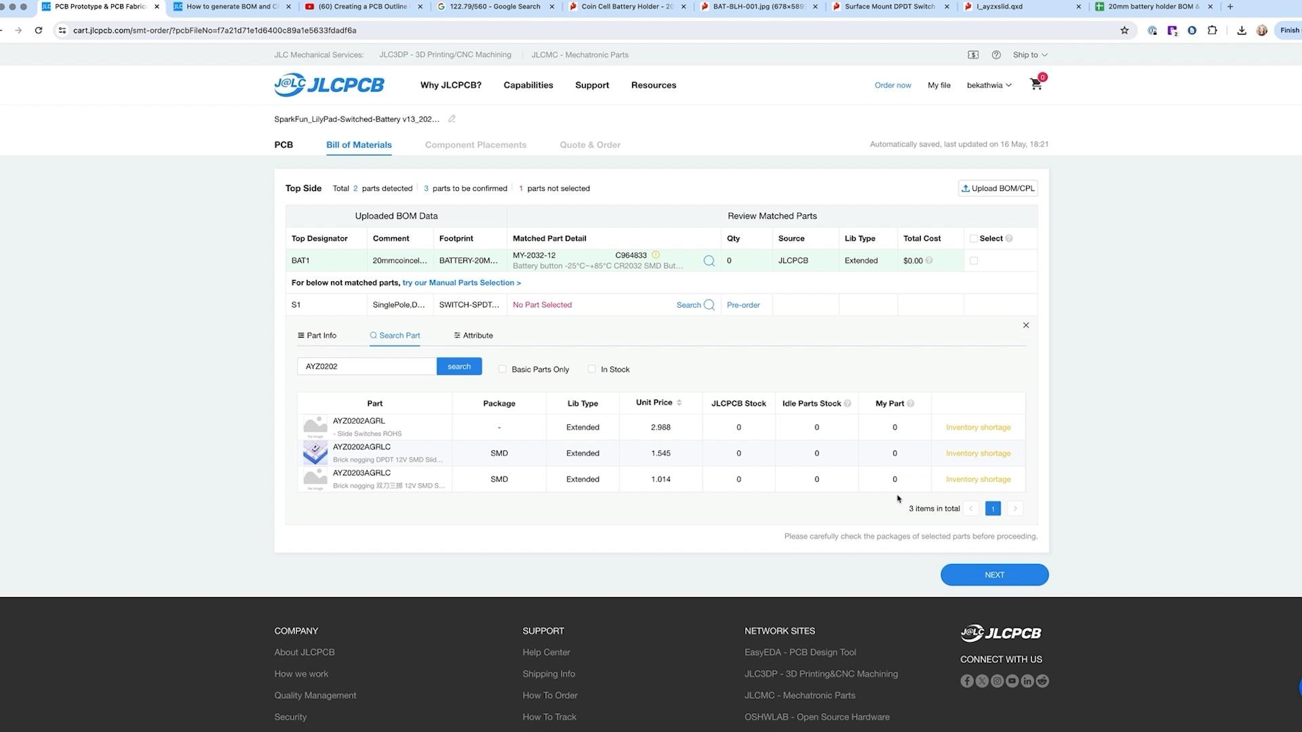This screenshot has height=732, width=1302.
Task: Click the NEXT button
Action: point(994,575)
